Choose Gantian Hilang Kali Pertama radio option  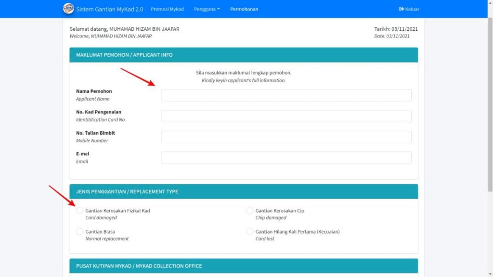click(x=249, y=232)
